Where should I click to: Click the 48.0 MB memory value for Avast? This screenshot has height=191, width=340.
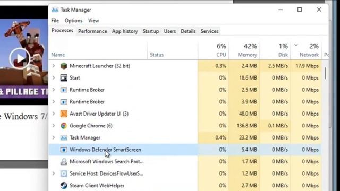pos(248,114)
